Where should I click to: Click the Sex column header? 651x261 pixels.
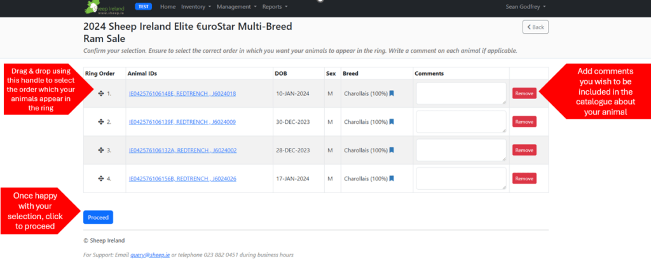pyautogui.click(x=331, y=74)
